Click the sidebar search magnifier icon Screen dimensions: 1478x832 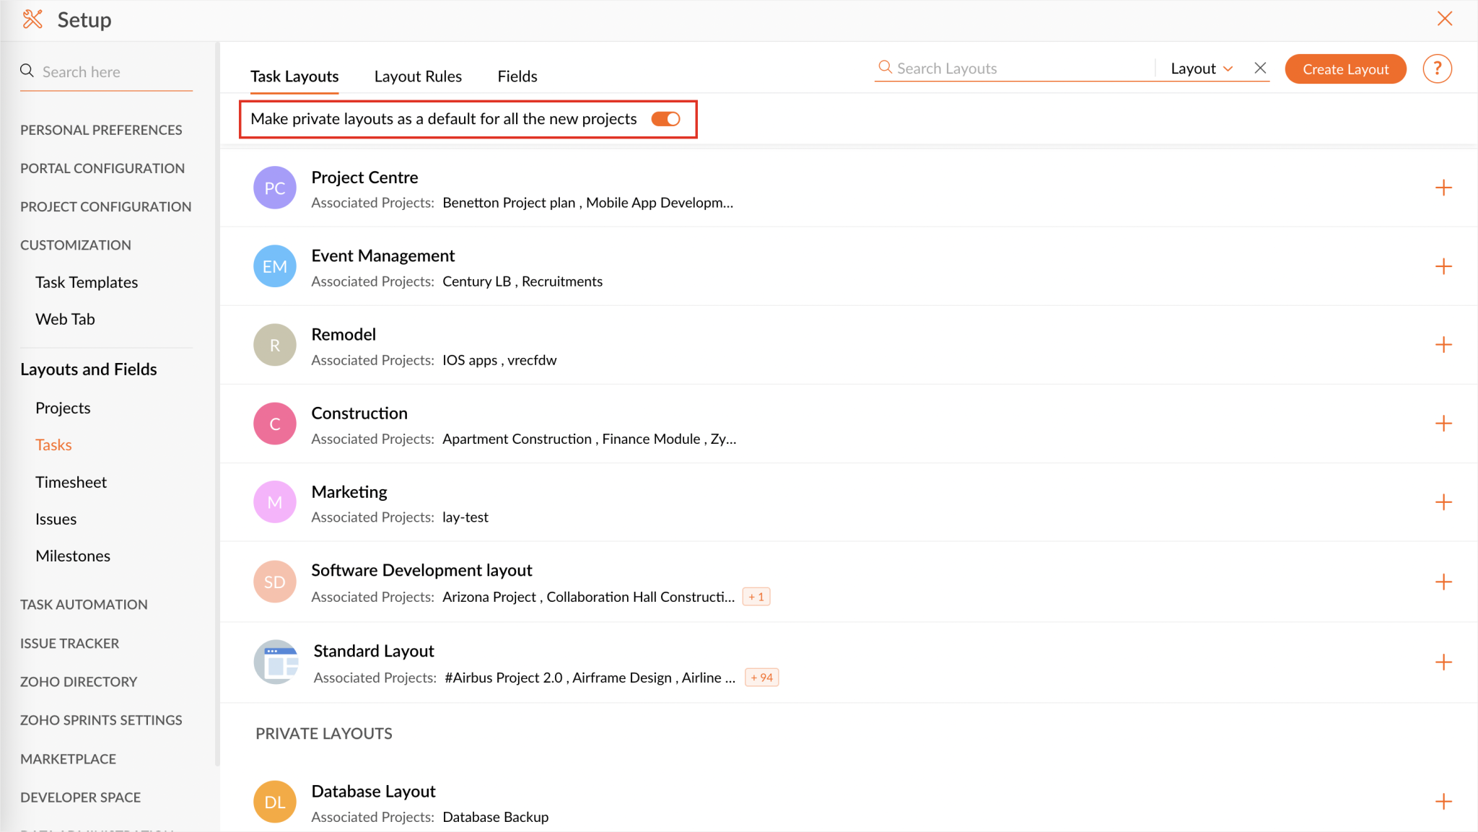27,71
